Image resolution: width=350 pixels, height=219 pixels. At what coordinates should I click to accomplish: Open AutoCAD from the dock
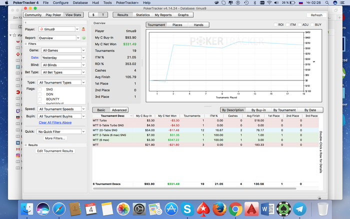251,209
